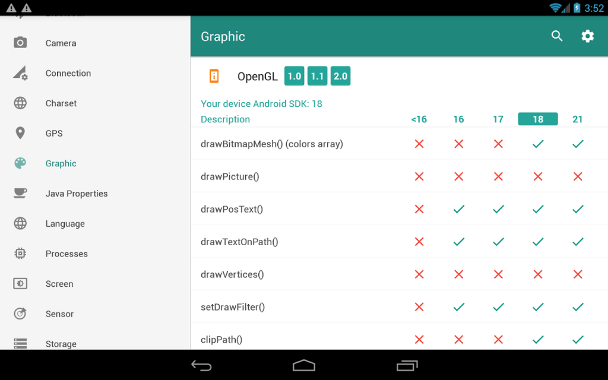Click the Connection signal-gear icon

[x=20, y=73]
